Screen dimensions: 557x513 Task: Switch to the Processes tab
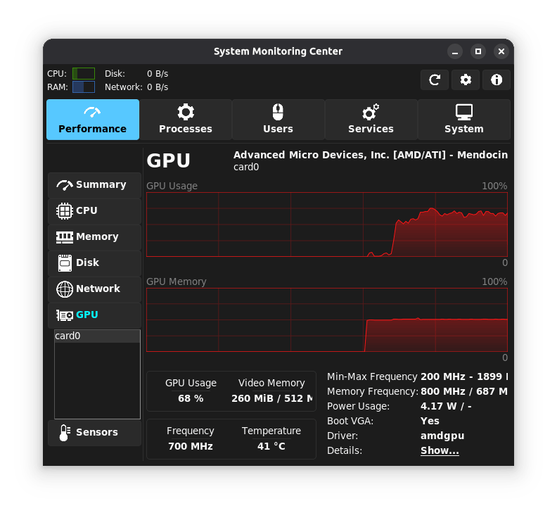click(186, 120)
